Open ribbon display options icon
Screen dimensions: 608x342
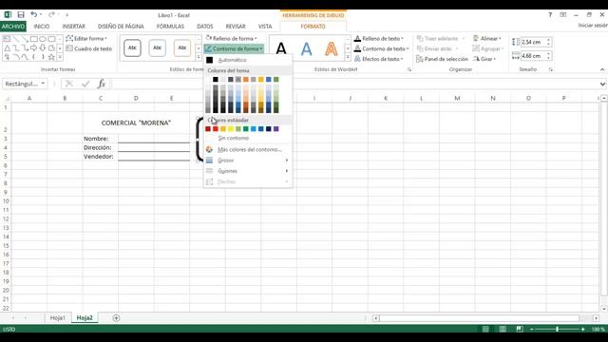(x=563, y=15)
